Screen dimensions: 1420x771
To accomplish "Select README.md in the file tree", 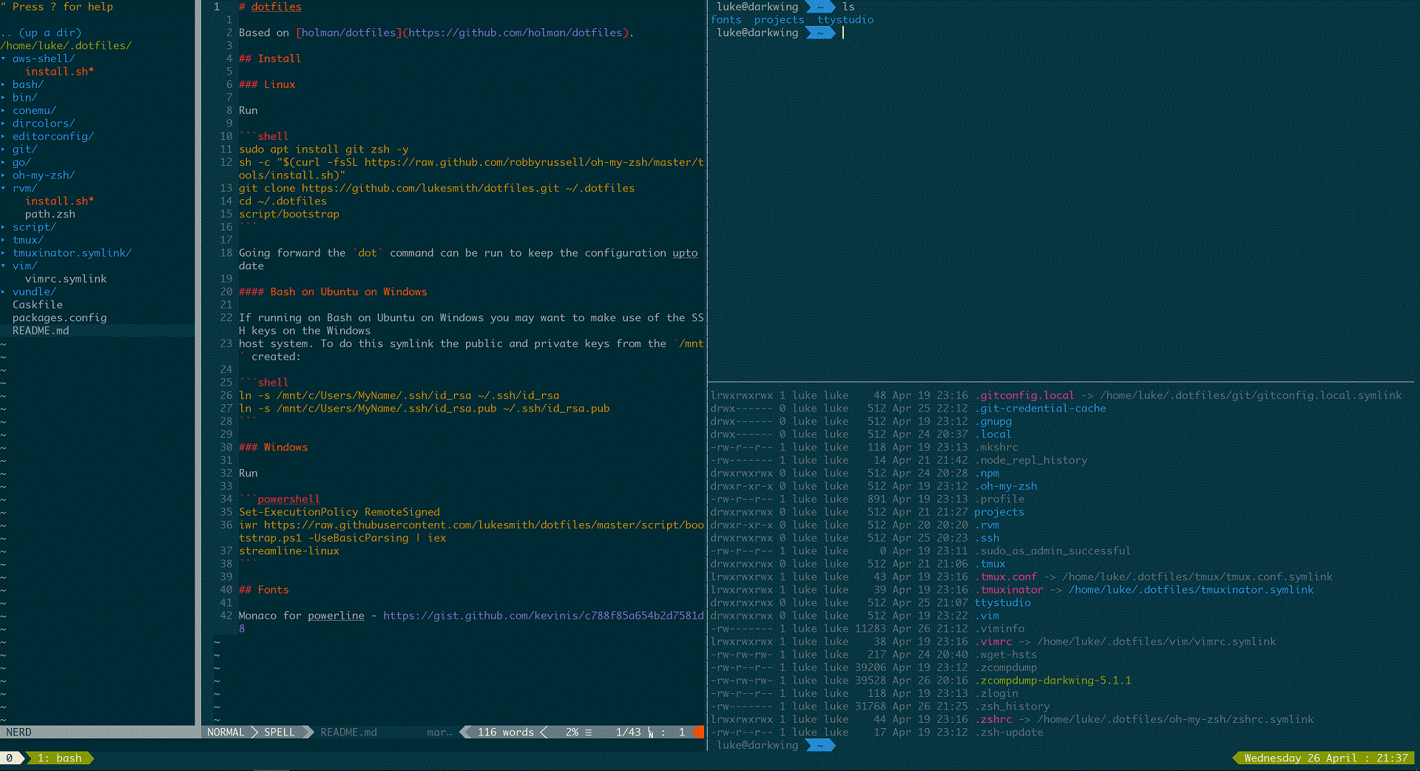I will [x=41, y=330].
